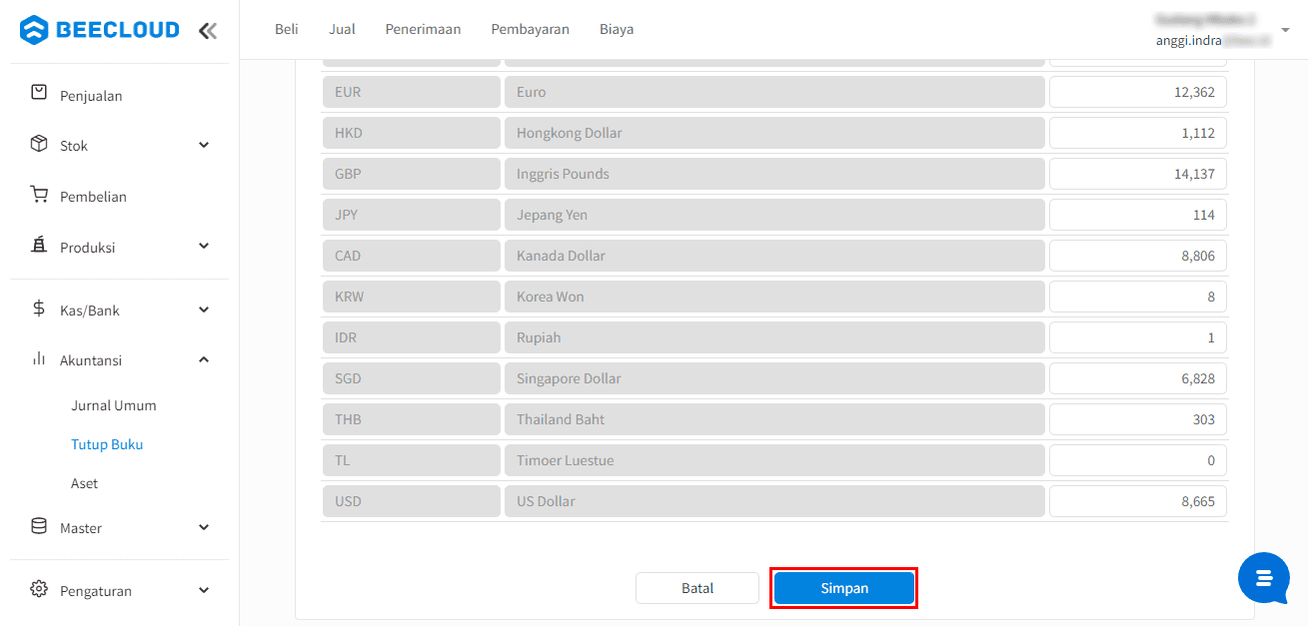The image size is (1308, 626).
Task: Click the Timoer Luestue name cell
Action: point(774,460)
